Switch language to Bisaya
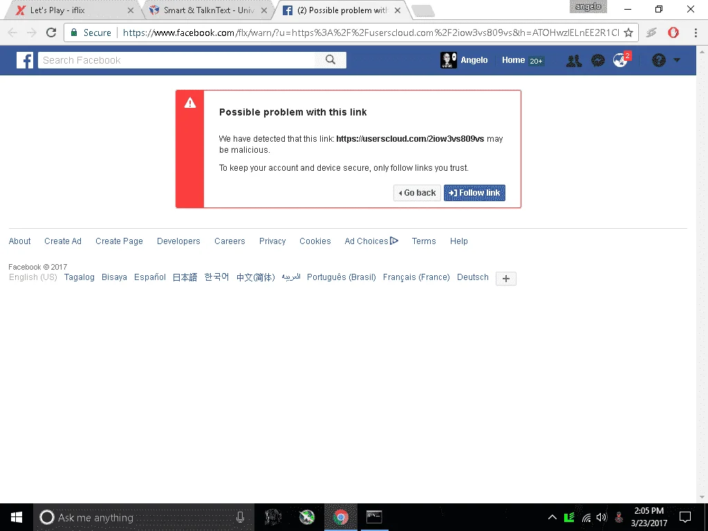The image size is (708, 531). [114, 277]
